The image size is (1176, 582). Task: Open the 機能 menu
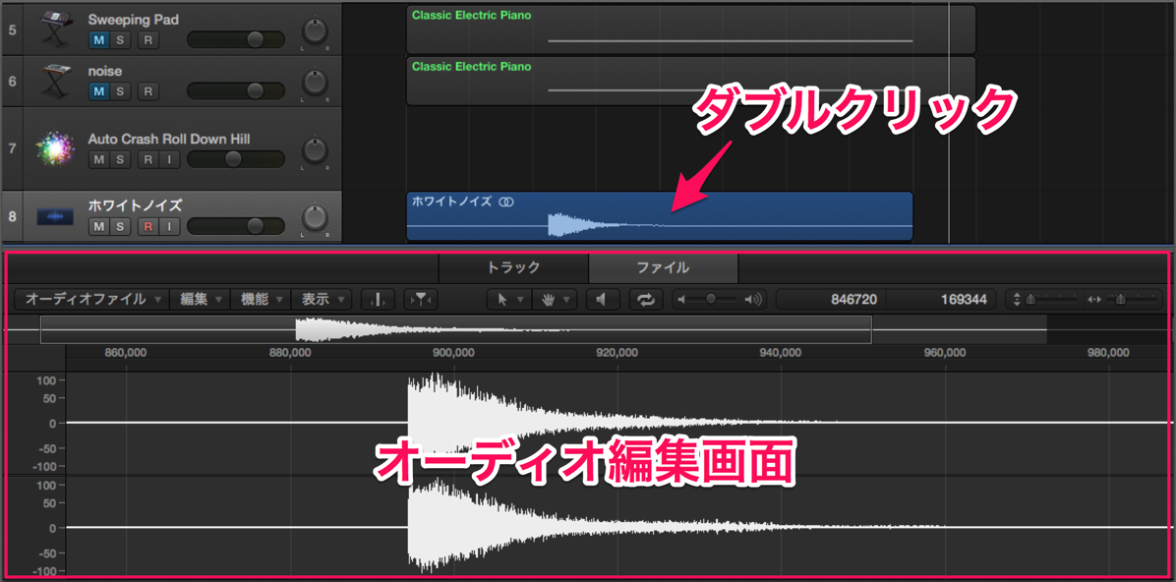click(x=261, y=299)
